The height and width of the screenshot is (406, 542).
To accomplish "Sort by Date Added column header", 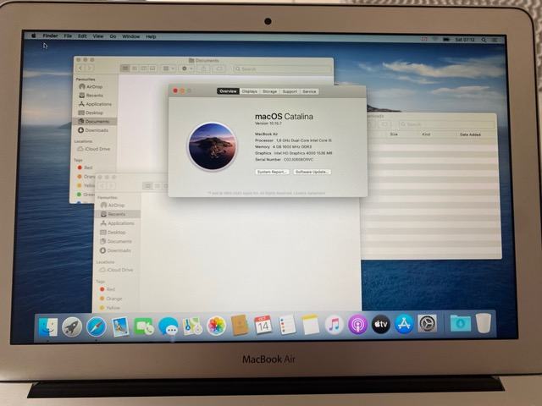I will (471, 134).
